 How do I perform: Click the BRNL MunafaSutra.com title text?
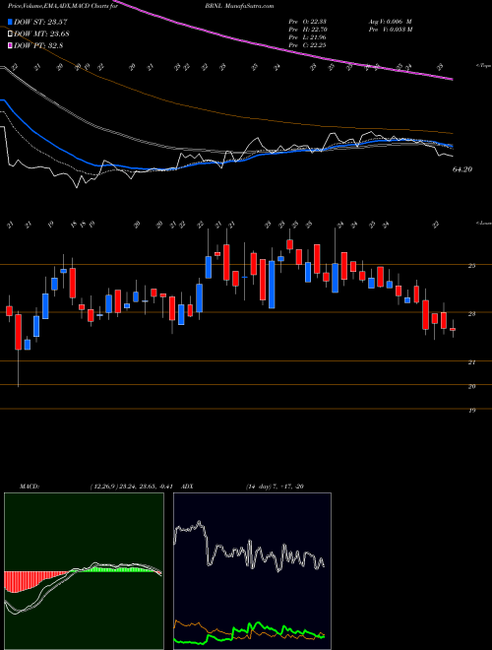pyautogui.click(x=239, y=6)
